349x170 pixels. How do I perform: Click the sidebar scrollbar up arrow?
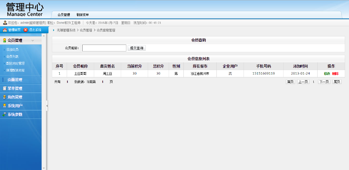(43, 36)
